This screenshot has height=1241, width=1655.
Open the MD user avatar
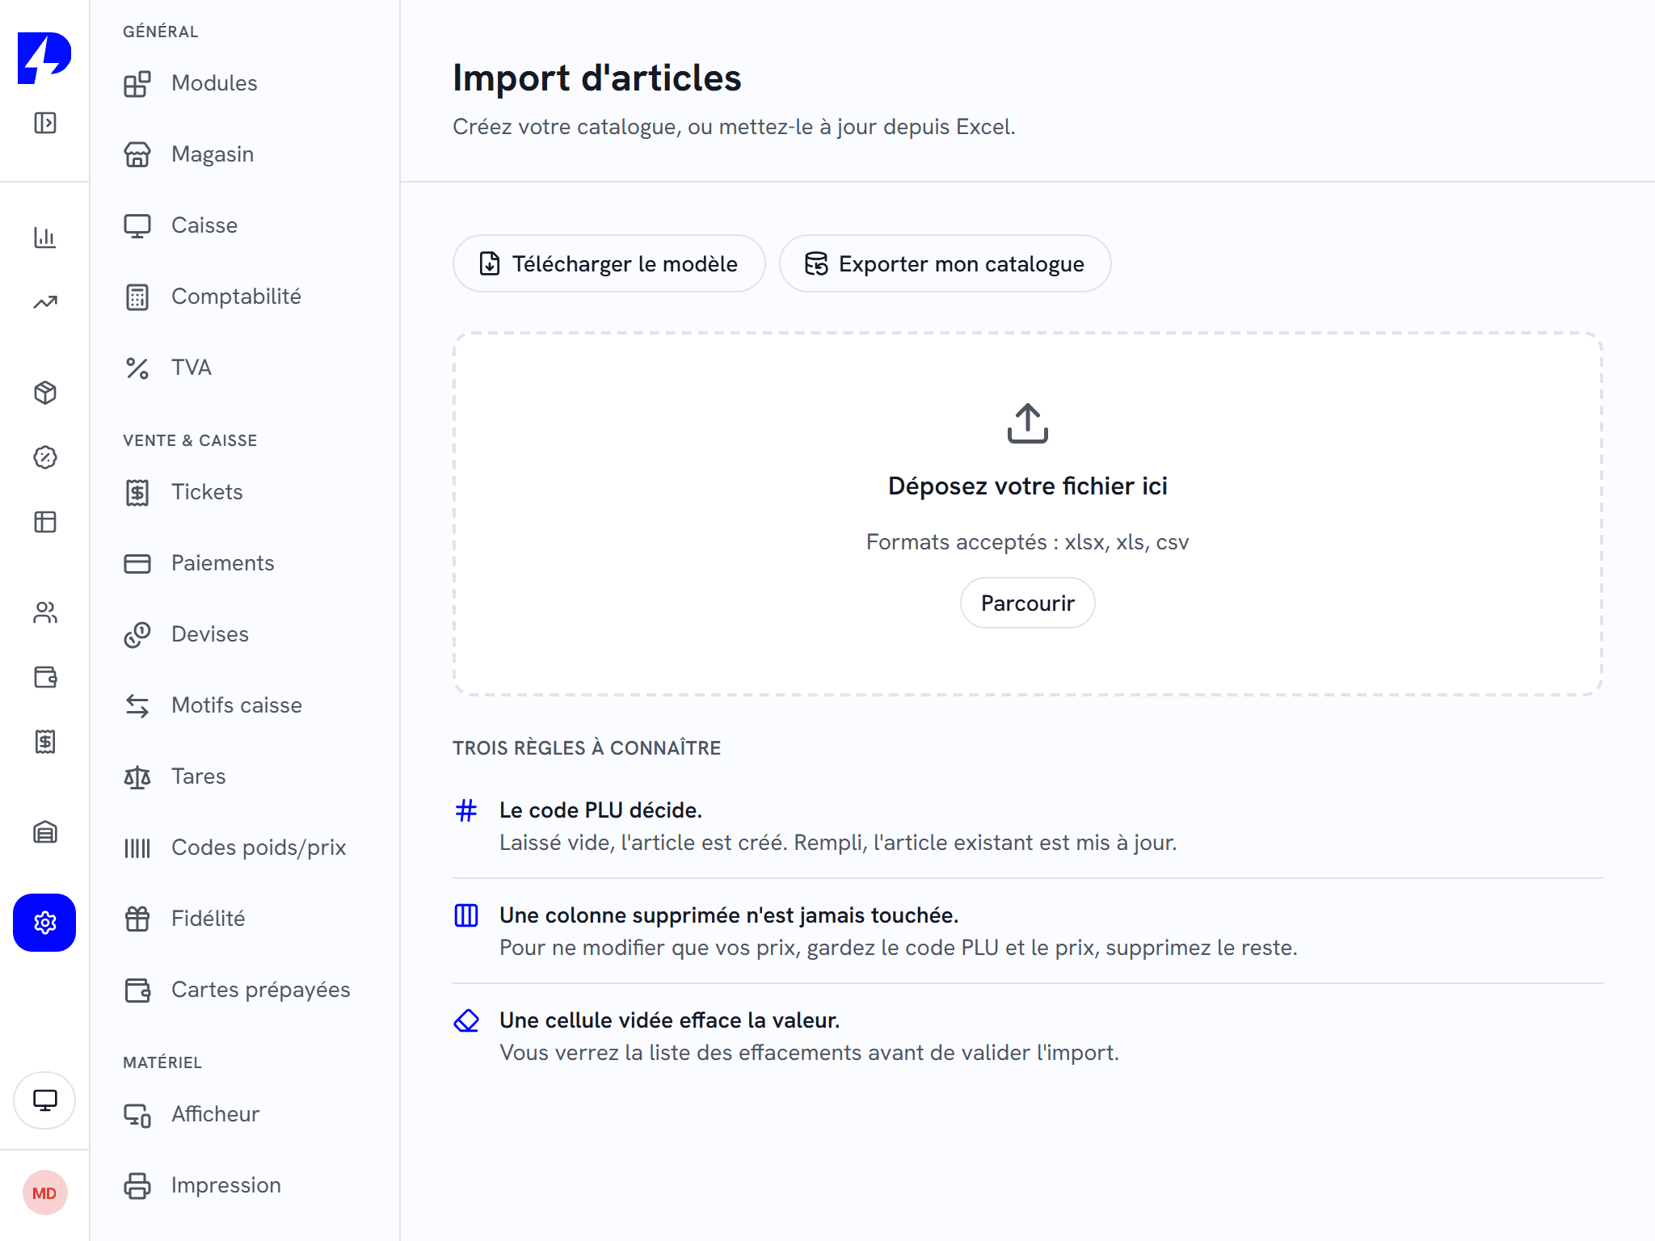44,1193
